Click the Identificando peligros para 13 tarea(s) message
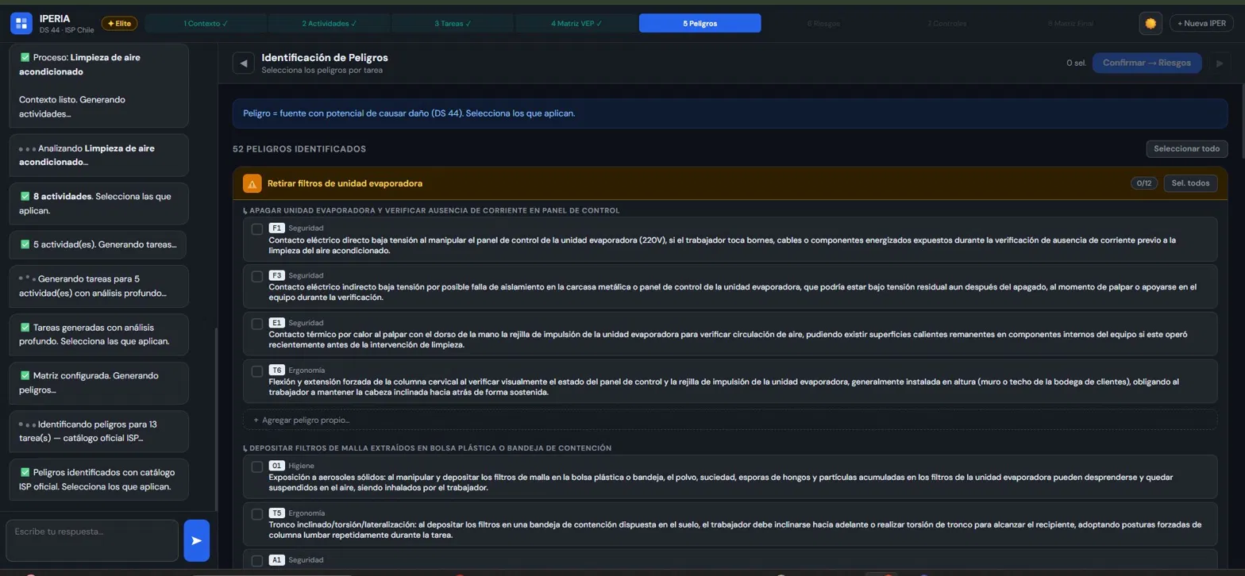The image size is (1245, 576). point(98,431)
